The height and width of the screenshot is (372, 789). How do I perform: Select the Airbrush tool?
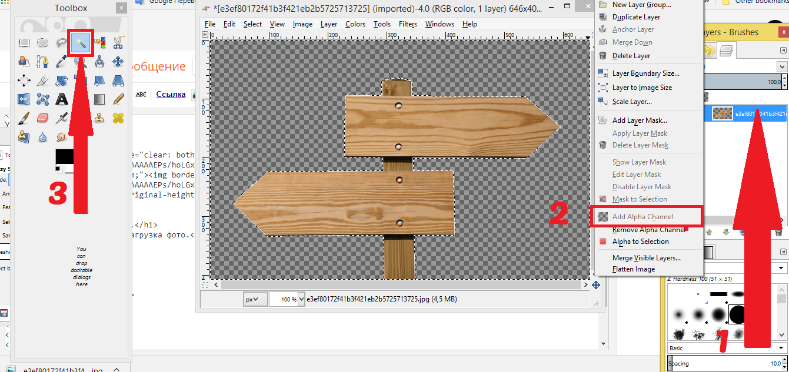coord(62,118)
